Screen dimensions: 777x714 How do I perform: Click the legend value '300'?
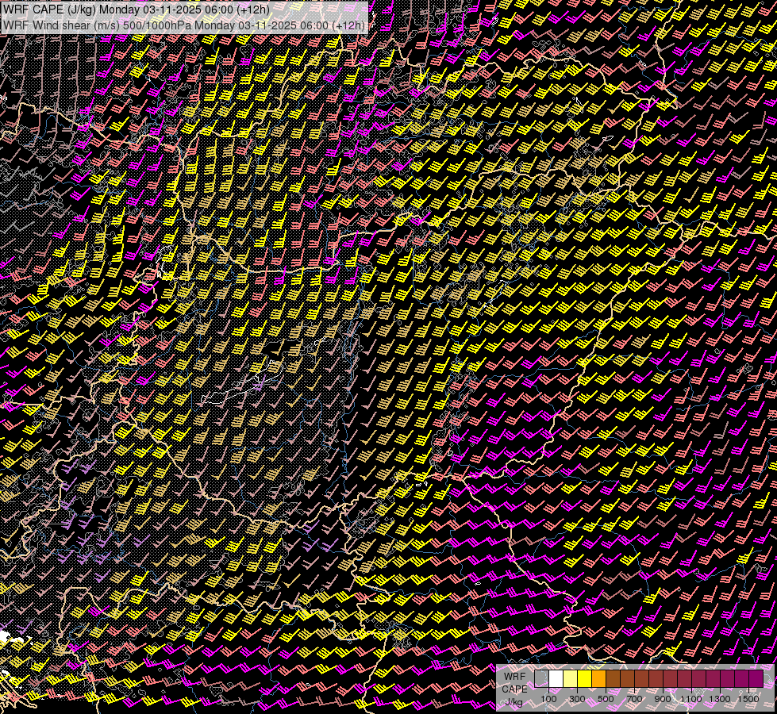(x=577, y=699)
